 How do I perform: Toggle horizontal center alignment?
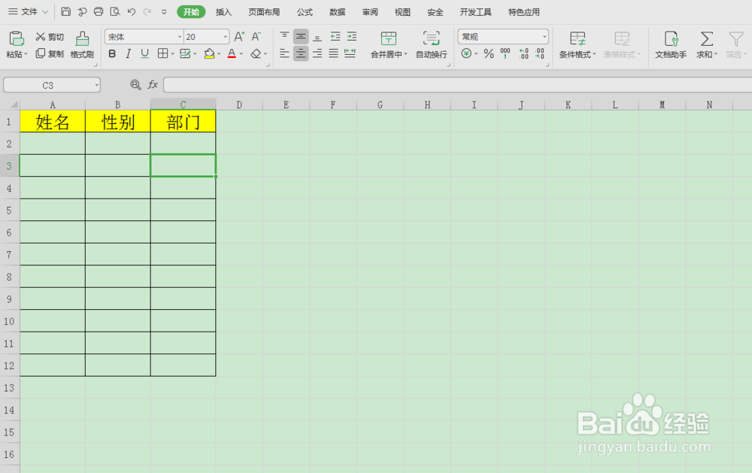click(x=301, y=53)
